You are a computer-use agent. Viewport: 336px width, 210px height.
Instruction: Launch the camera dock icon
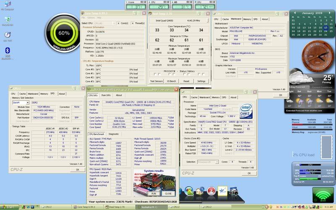[x=234, y=192]
